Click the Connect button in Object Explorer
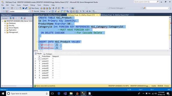This screenshot has width=172, height=96. click(x=5, y=18)
